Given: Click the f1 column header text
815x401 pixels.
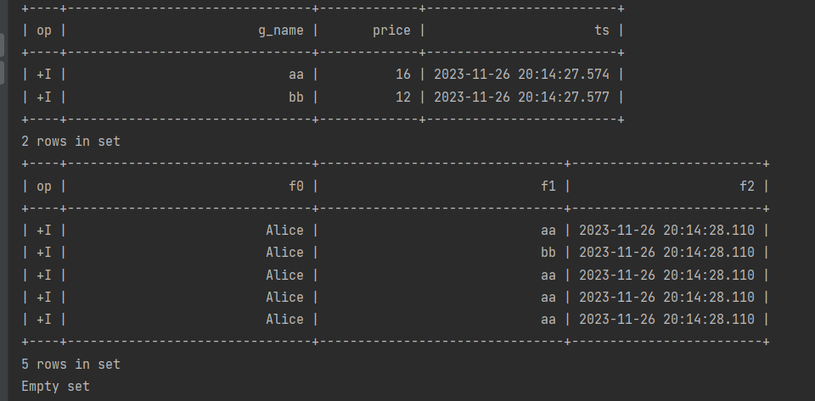Looking at the screenshot, I should 548,187.
